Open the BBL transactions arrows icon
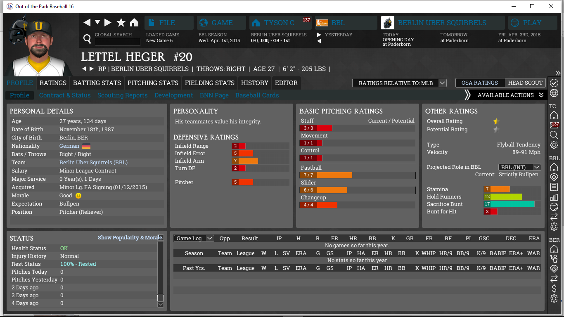 pyautogui.click(x=554, y=217)
